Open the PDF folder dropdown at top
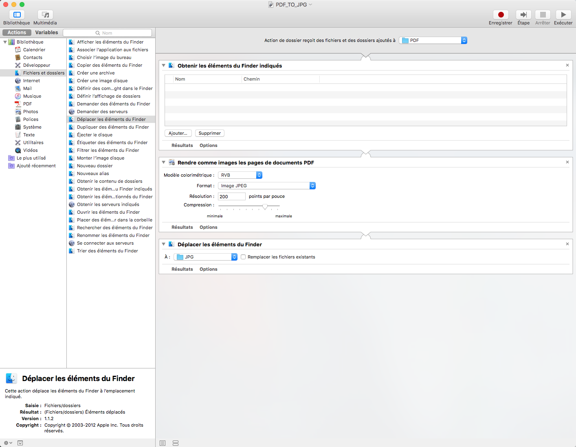The width and height of the screenshot is (576, 447). [433, 40]
